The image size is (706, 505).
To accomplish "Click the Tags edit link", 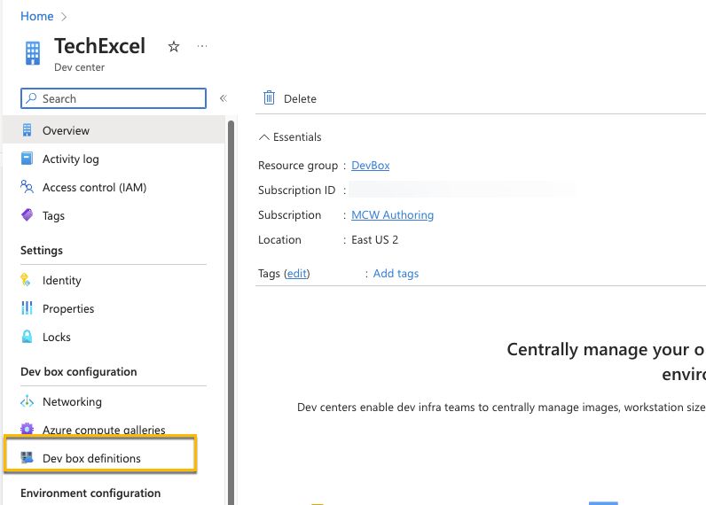I will pyautogui.click(x=297, y=274).
